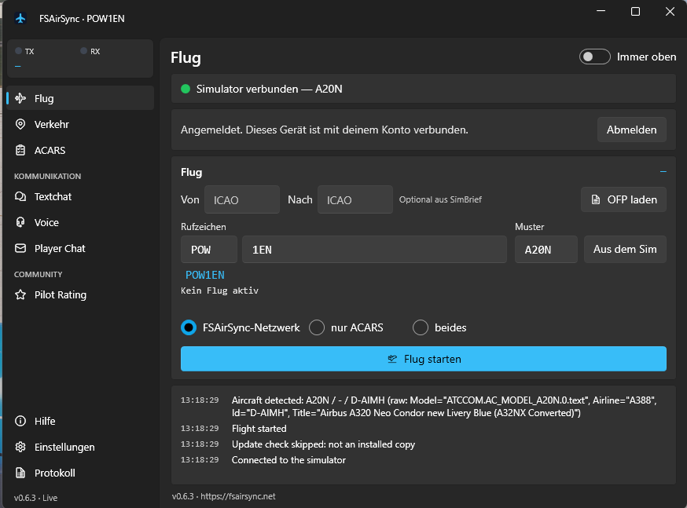Open Pilot Rating page

[x=80, y=294]
